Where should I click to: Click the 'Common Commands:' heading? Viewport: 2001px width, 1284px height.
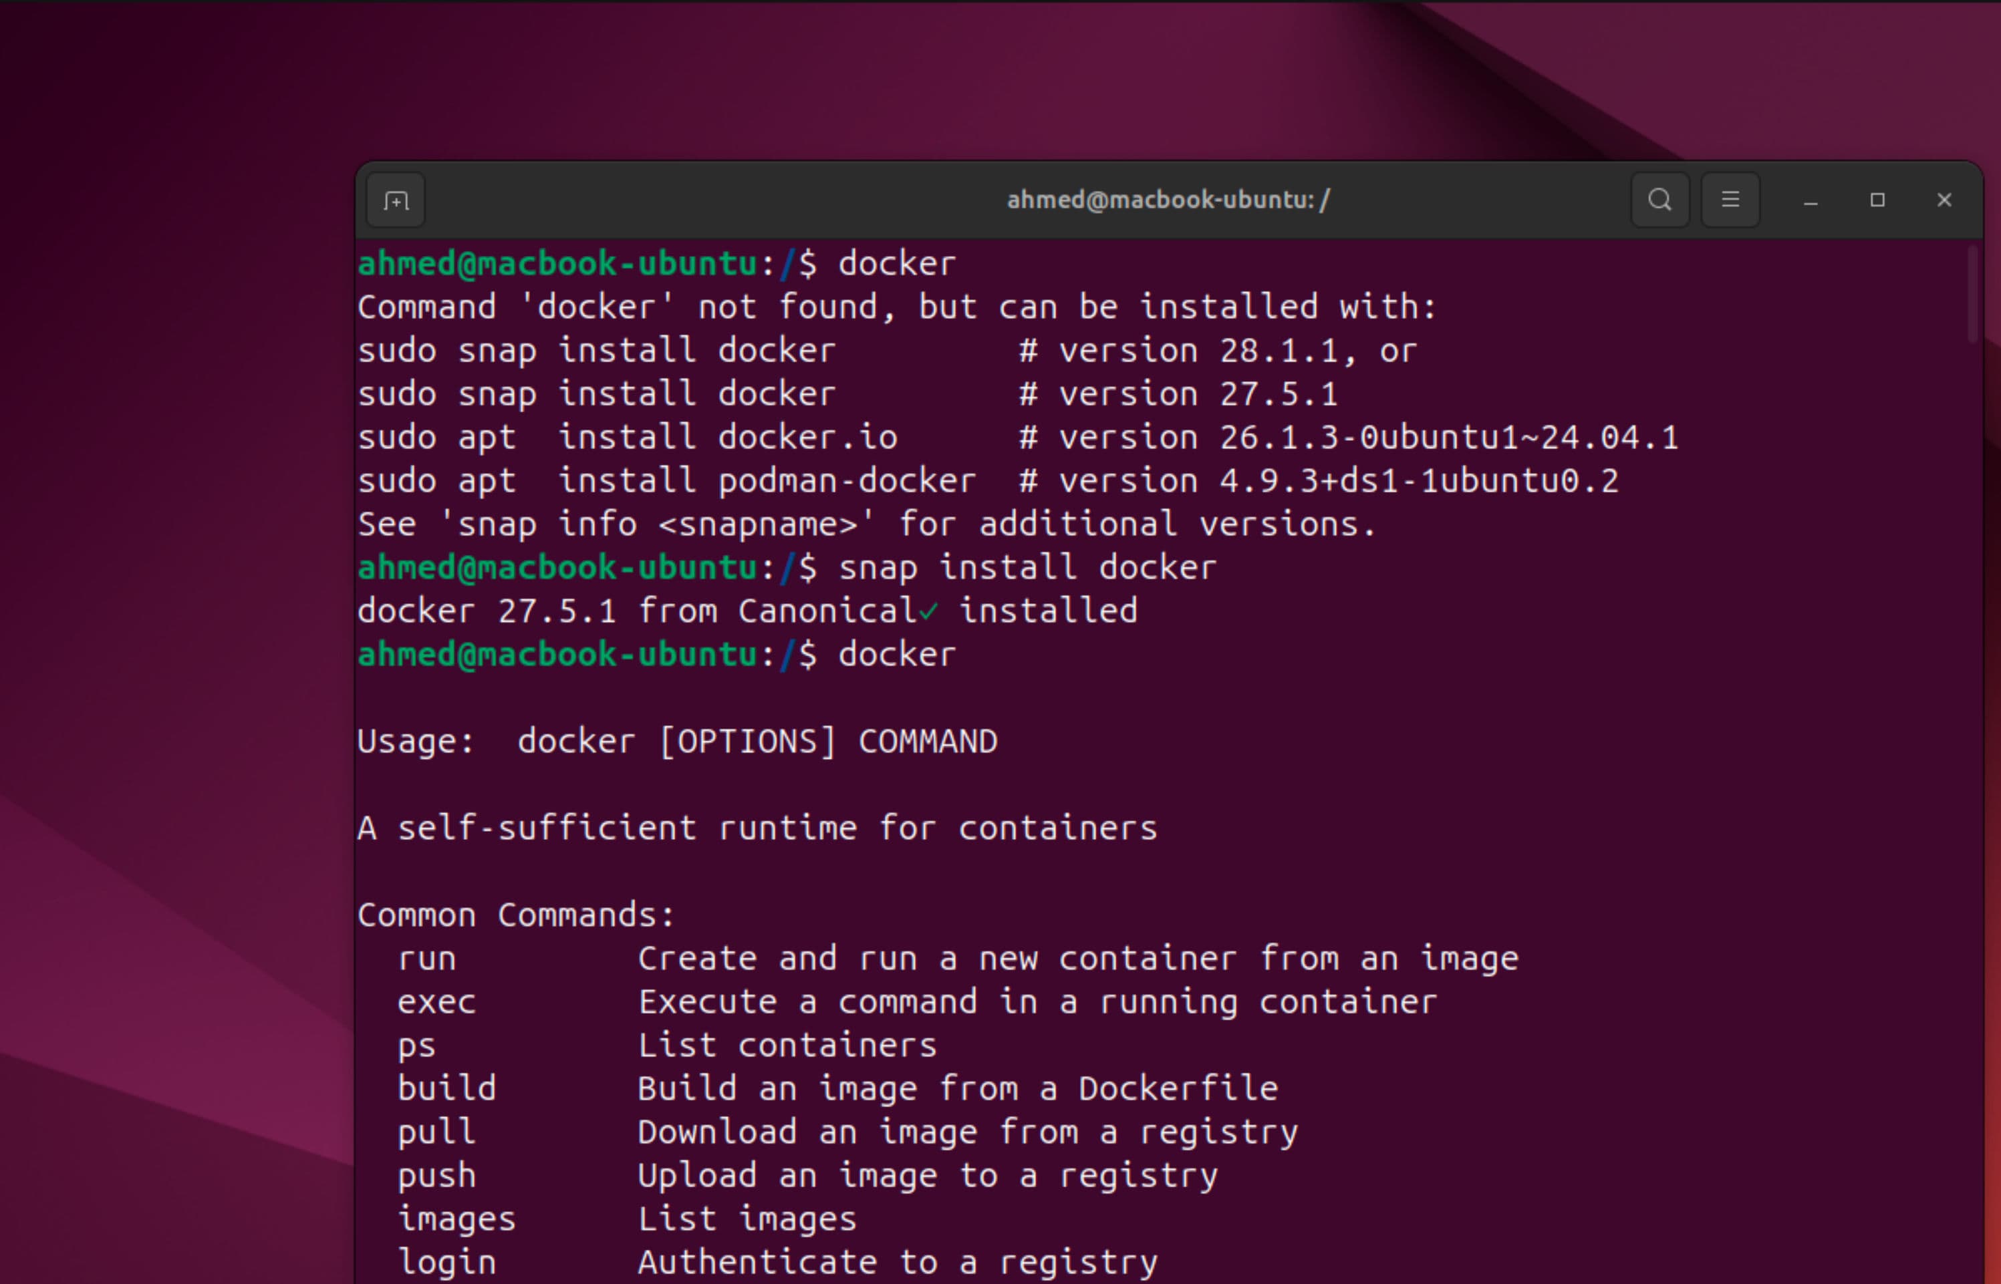(515, 915)
